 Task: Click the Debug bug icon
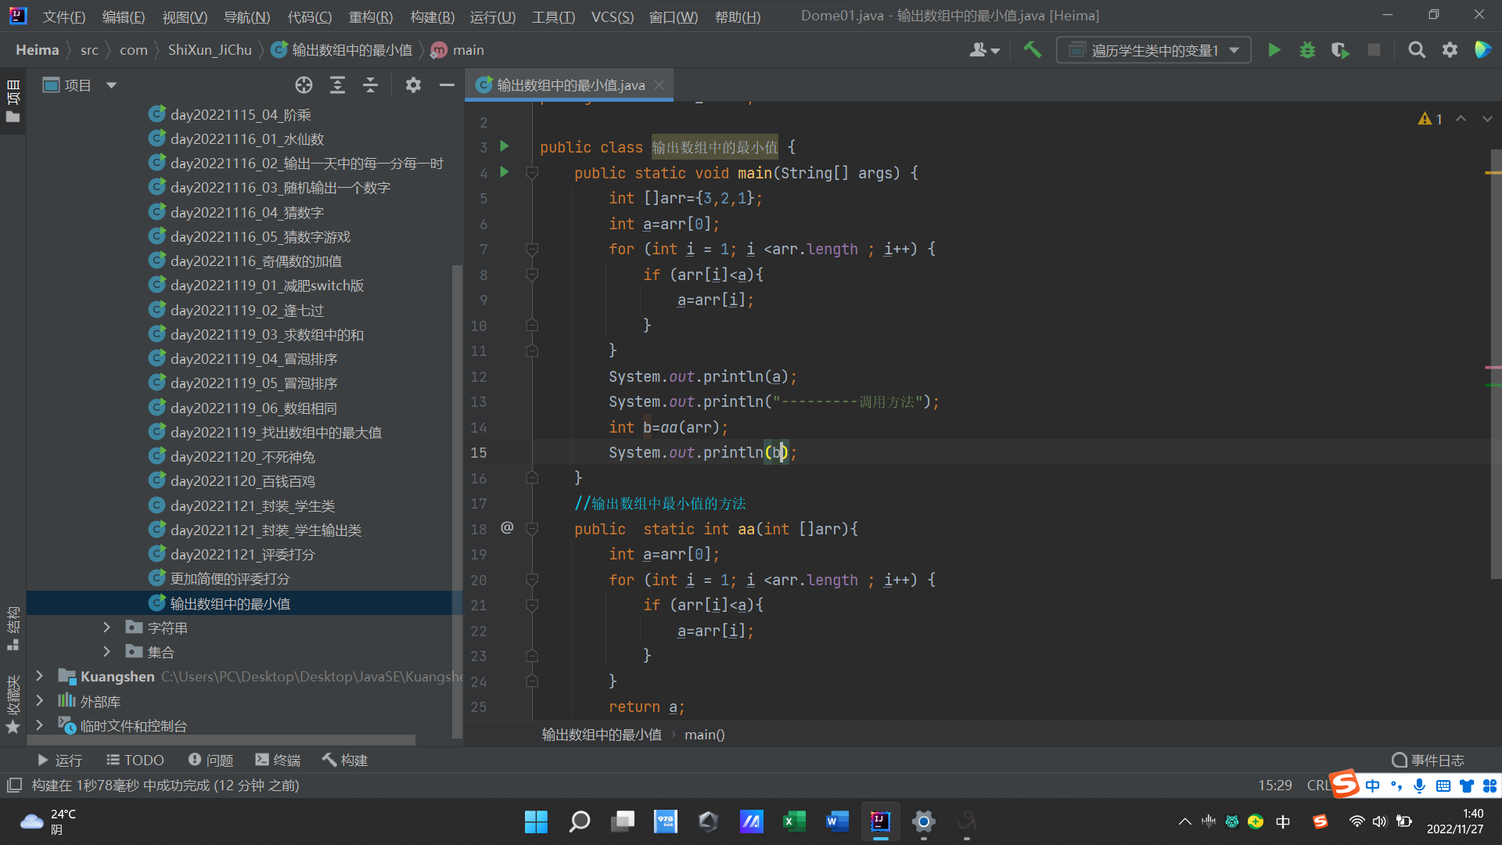(1307, 50)
